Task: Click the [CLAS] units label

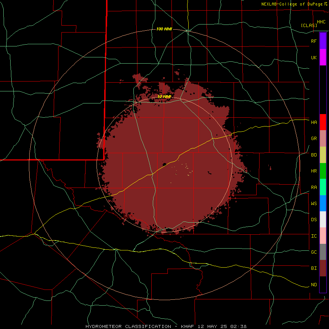Action: [x=309, y=25]
